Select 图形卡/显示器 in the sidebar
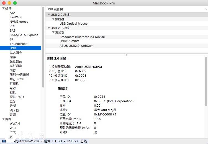 tap(19, 75)
